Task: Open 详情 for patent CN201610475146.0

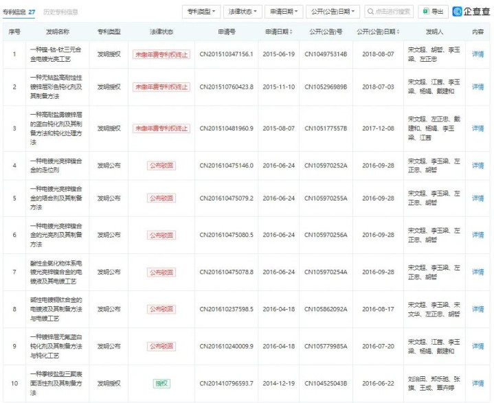Action: (x=478, y=165)
